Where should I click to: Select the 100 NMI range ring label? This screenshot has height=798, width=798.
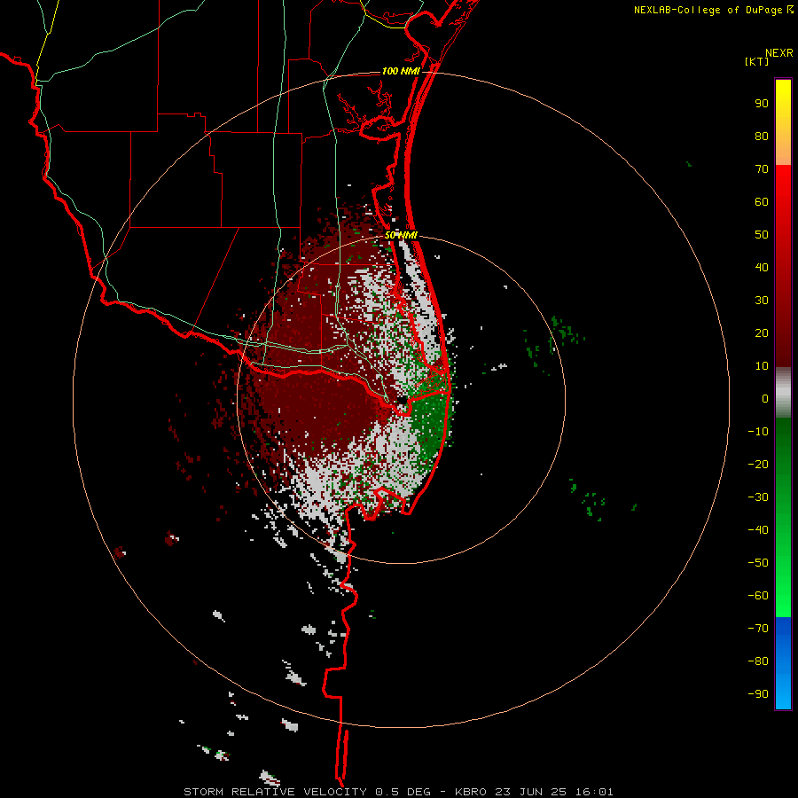click(401, 71)
